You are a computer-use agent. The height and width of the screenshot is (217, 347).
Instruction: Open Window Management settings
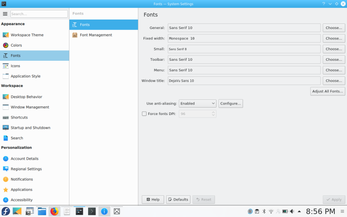[35, 107]
